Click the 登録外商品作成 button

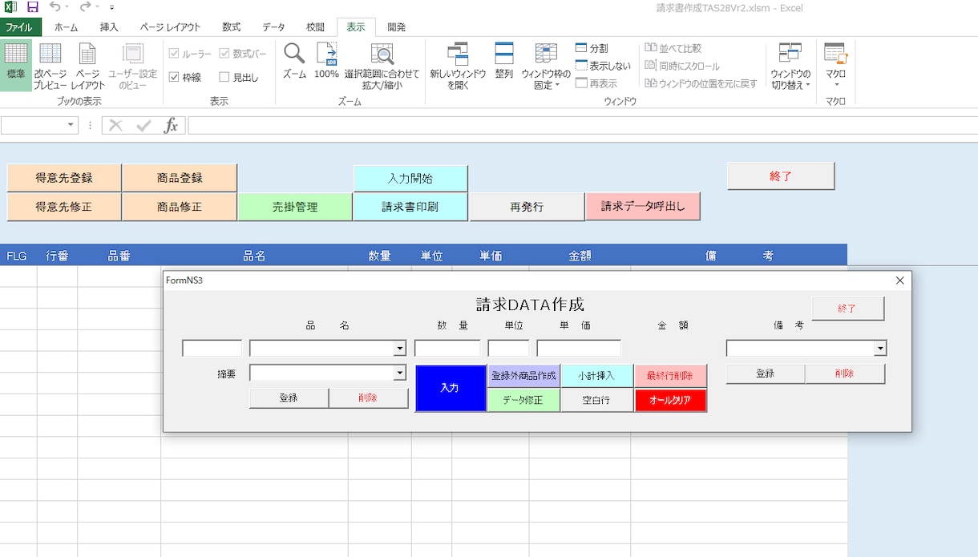click(x=523, y=376)
